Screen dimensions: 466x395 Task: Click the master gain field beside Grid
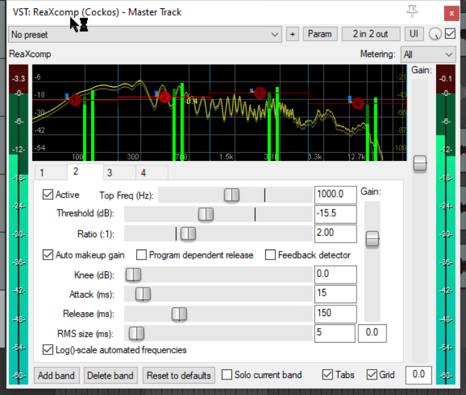[x=418, y=375]
